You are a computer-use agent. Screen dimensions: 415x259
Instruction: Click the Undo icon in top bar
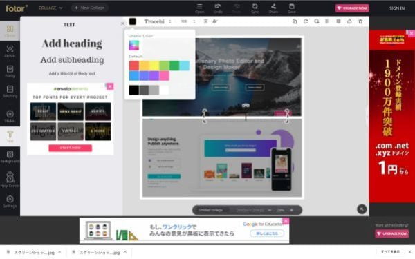tap(218, 8)
